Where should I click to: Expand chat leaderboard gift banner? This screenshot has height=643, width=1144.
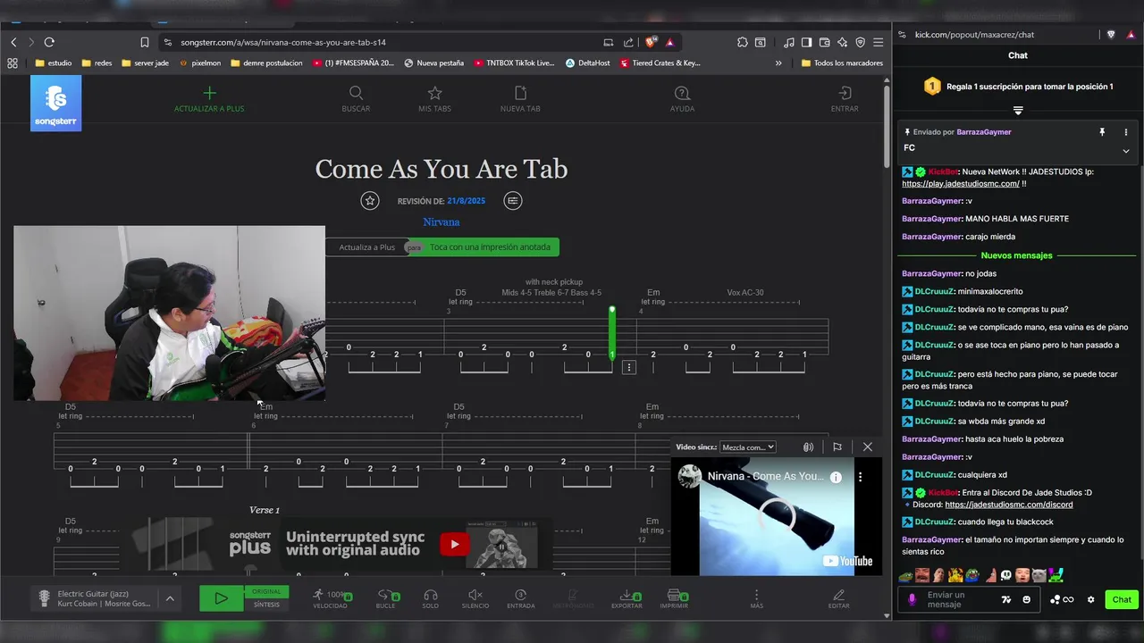(x=1018, y=111)
